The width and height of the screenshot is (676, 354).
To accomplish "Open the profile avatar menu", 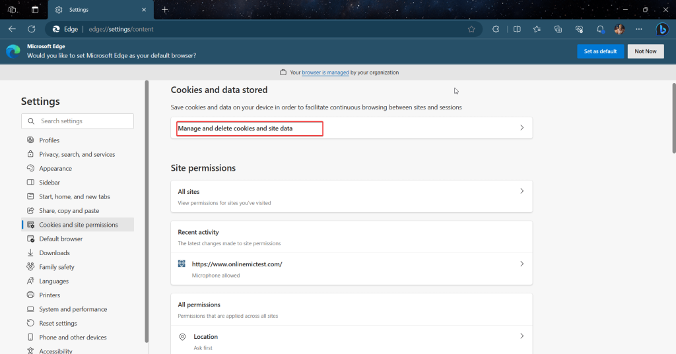I will tap(619, 29).
